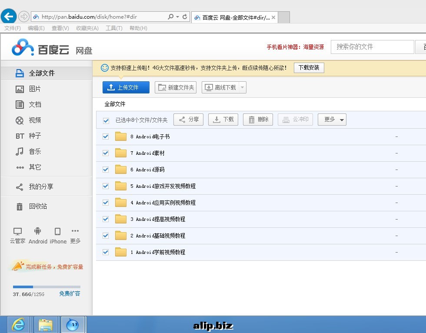Expand the 离线下载 dropdown arrow
Screen dimensions: 426x333
pyautogui.click(x=243, y=87)
